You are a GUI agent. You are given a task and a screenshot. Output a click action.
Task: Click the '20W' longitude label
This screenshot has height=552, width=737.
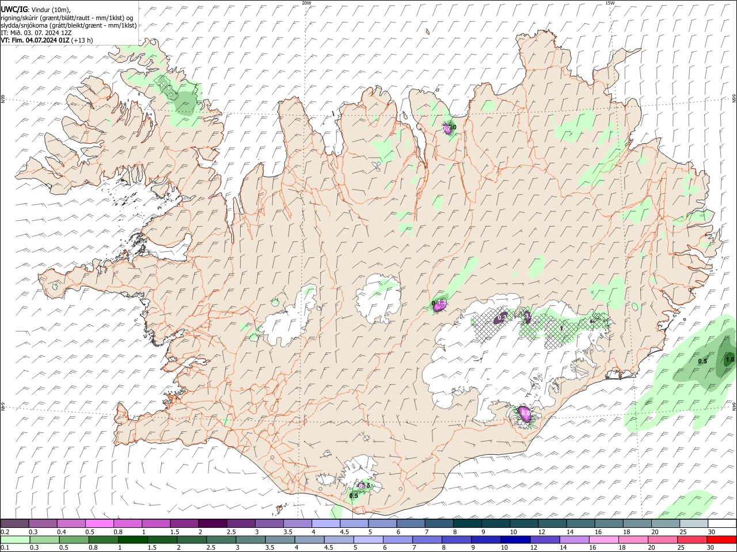click(306, 3)
